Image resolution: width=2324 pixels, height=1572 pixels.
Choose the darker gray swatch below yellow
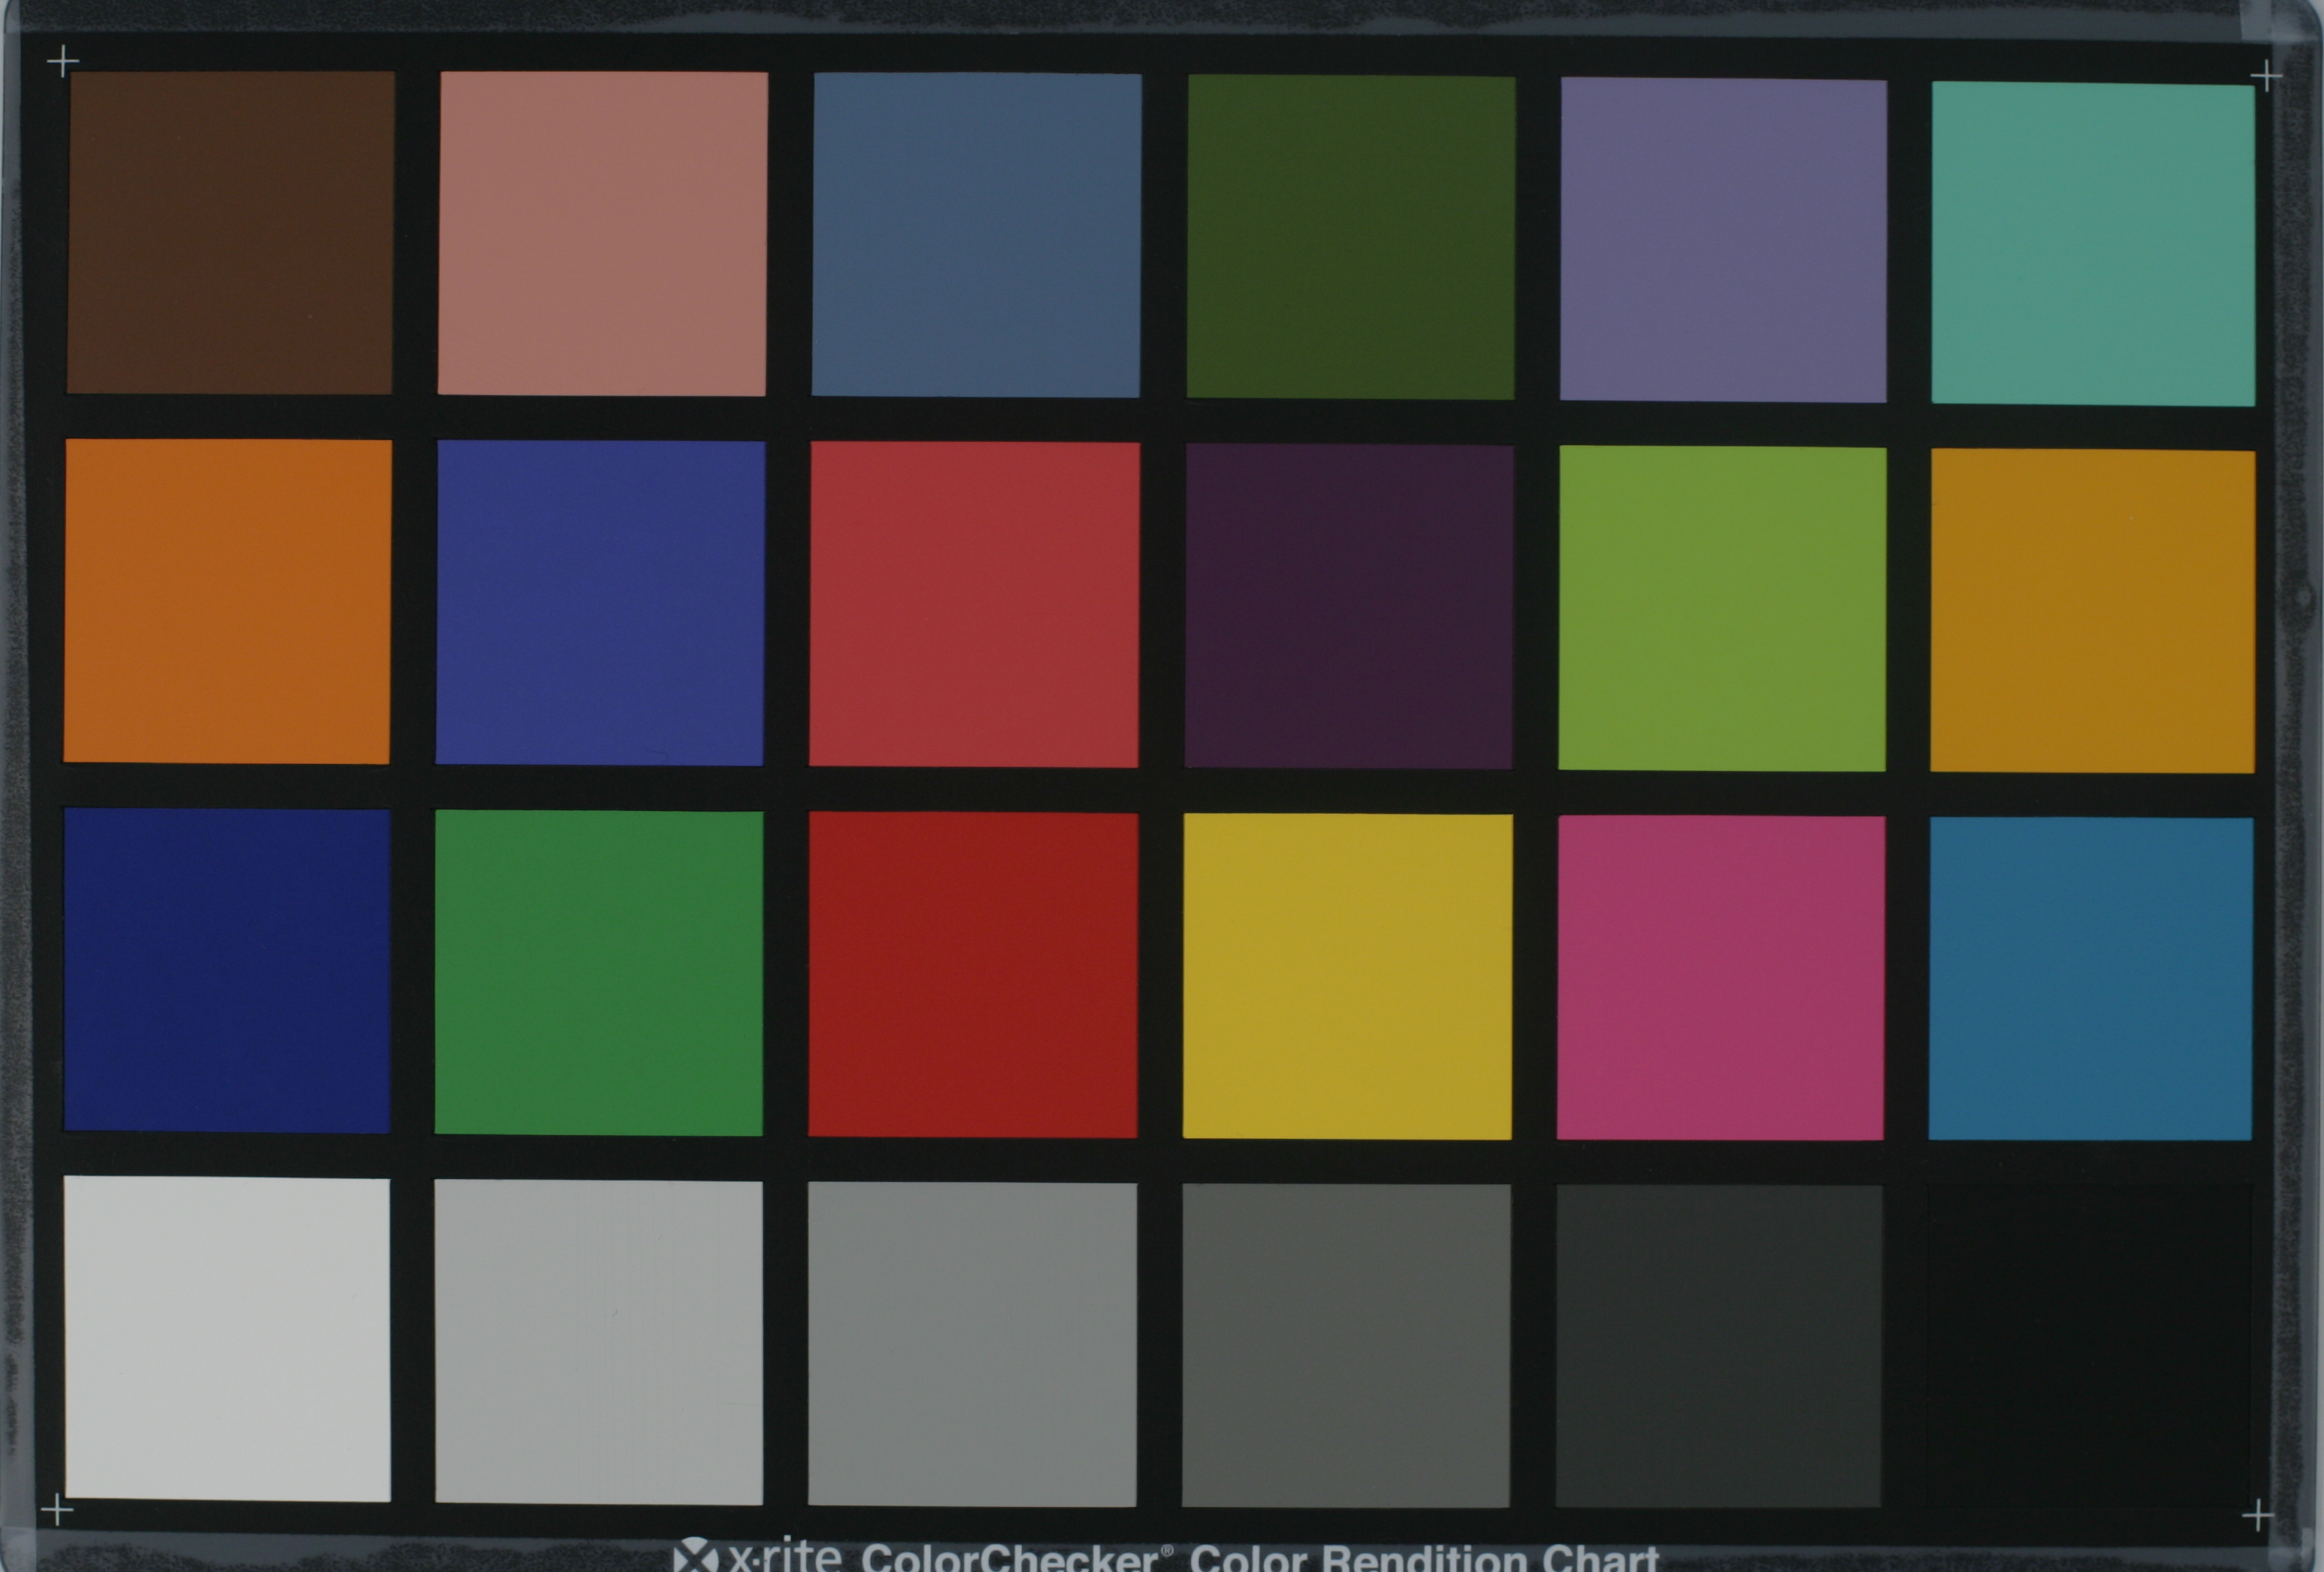[x=1347, y=1346]
